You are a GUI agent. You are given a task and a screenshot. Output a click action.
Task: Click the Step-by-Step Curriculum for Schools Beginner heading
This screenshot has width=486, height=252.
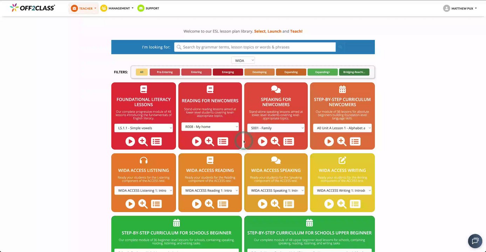[177, 233]
